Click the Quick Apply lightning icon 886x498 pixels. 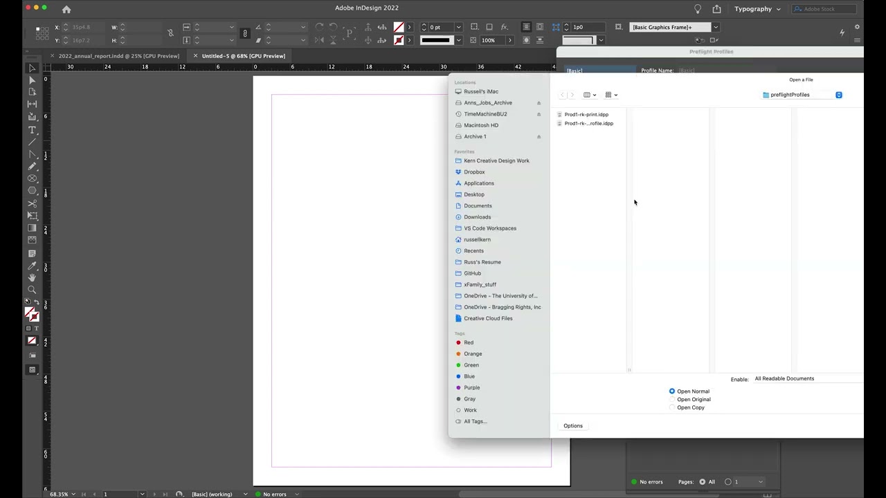pyautogui.click(x=842, y=33)
